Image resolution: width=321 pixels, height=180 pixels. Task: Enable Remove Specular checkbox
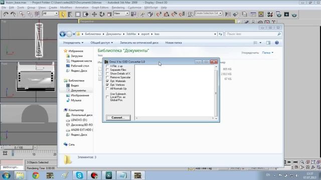pyautogui.click(x=107, y=77)
